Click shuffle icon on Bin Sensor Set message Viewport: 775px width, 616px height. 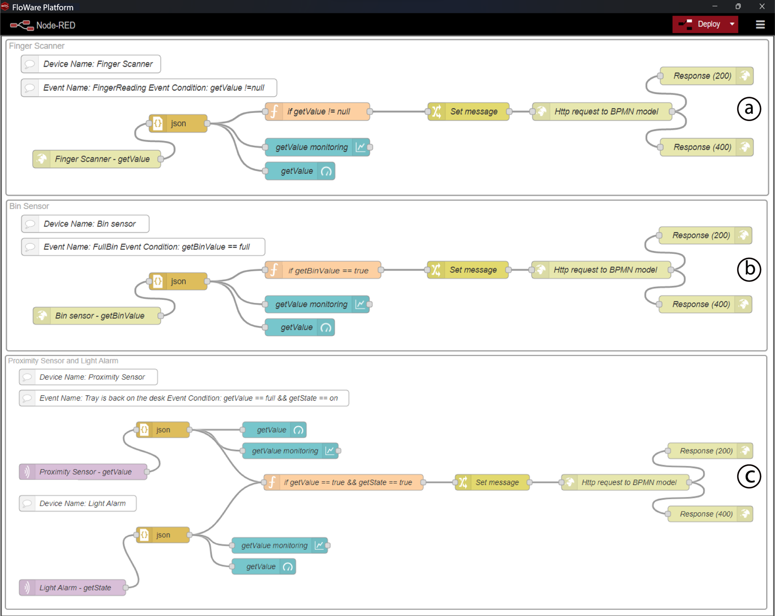(x=436, y=270)
